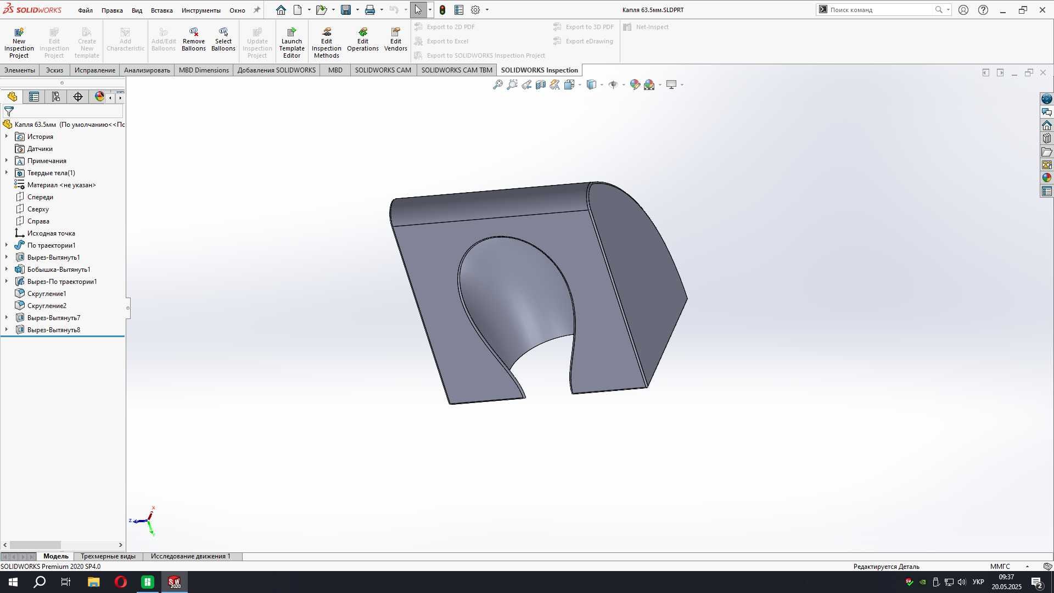Click Zoom to Area icon
The height and width of the screenshot is (593, 1054).
pyautogui.click(x=512, y=85)
